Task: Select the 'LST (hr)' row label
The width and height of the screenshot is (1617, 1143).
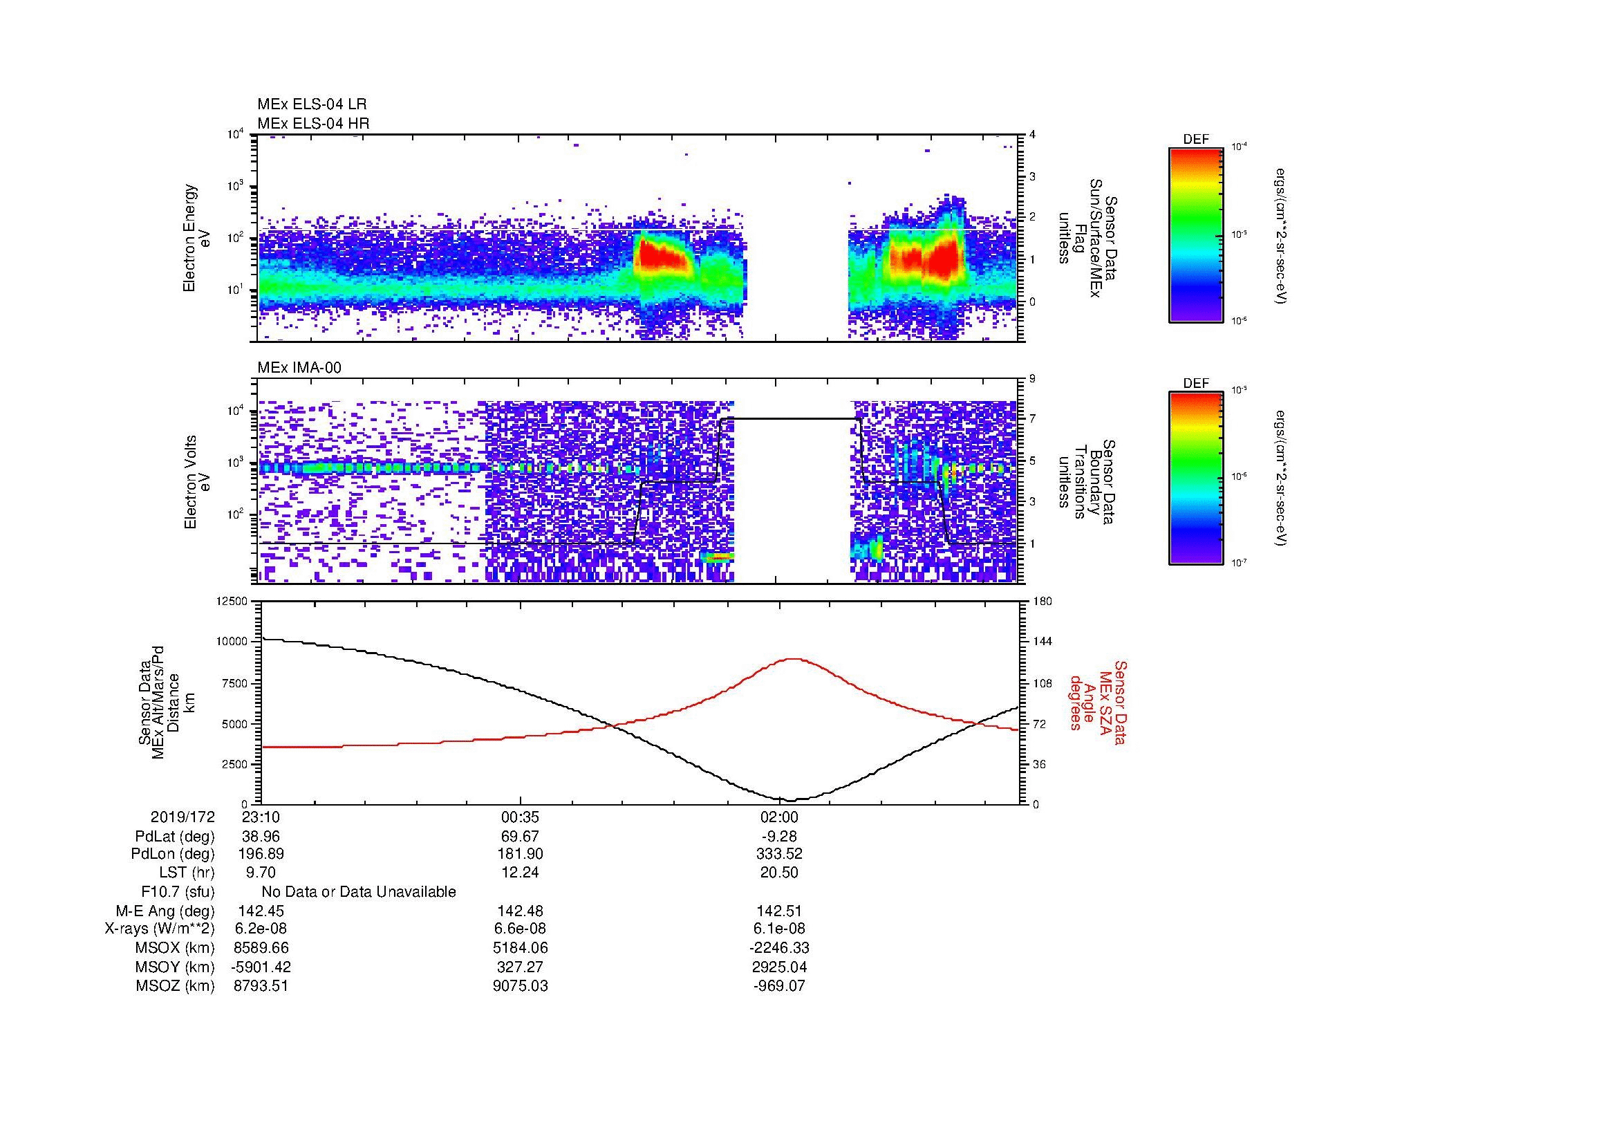Action: [187, 873]
